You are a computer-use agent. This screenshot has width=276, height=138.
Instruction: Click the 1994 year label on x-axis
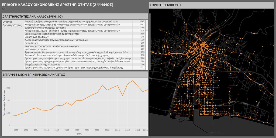pos(36,130)
